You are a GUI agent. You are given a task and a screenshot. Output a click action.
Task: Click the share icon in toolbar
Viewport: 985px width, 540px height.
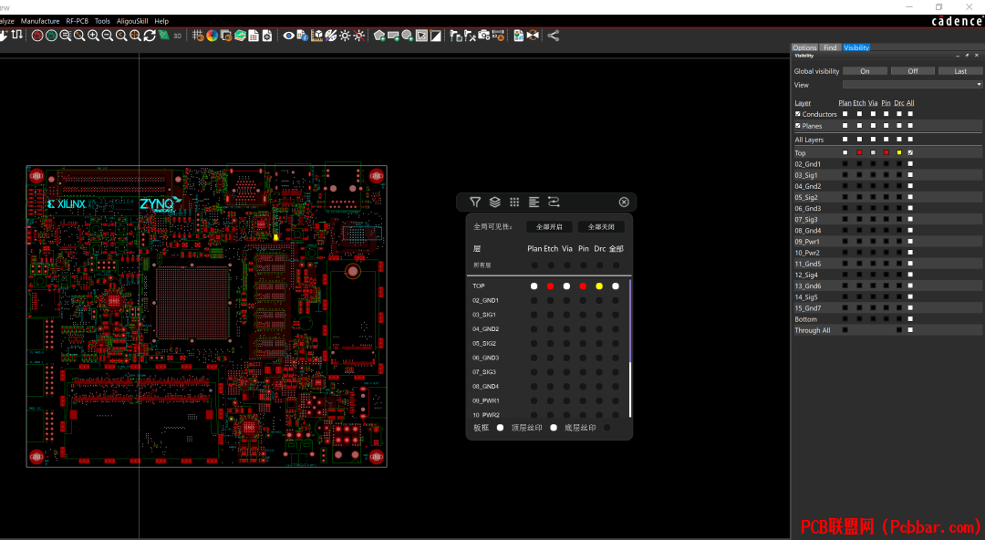[554, 36]
